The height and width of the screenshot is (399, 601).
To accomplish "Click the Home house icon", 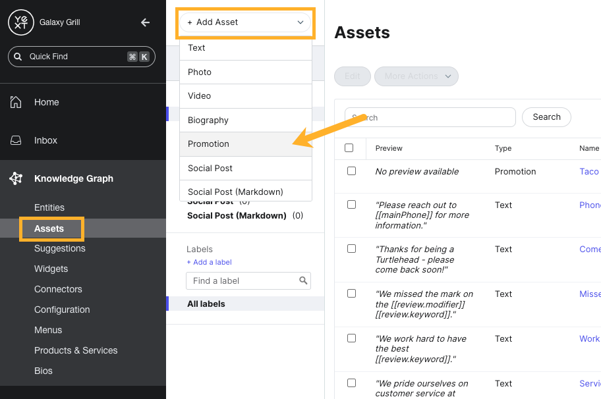I will [16, 102].
